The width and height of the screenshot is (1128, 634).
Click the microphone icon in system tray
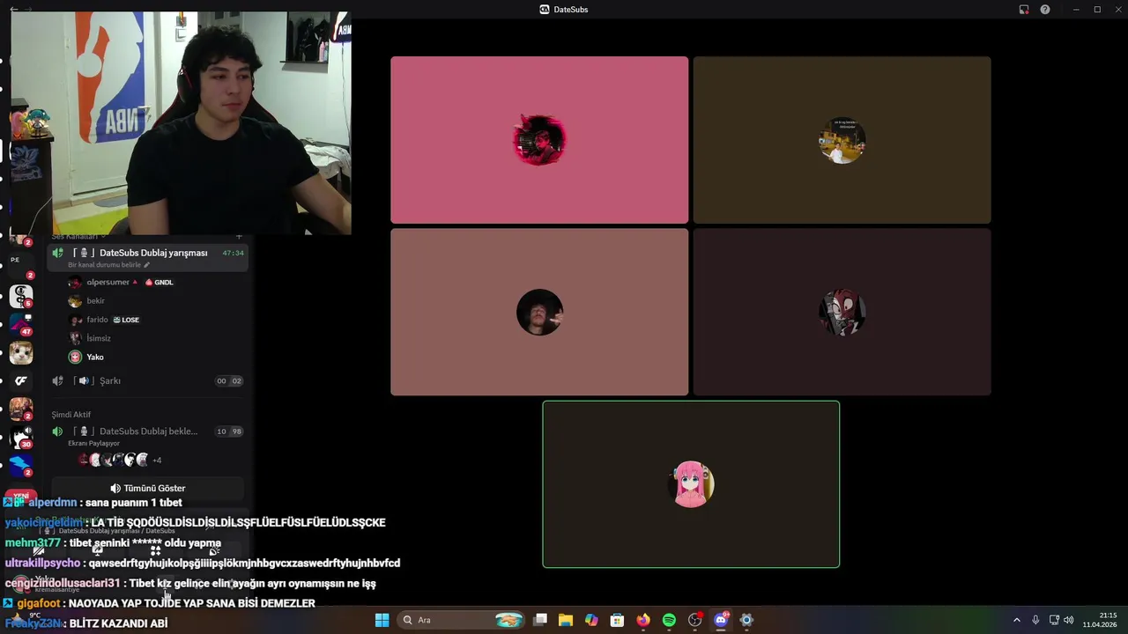[1035, 620]
